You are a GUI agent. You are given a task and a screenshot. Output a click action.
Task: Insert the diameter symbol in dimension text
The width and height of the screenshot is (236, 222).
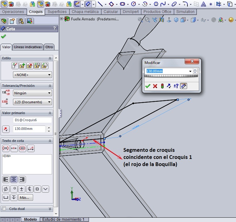pyautogui.click(x=6, y=189)
